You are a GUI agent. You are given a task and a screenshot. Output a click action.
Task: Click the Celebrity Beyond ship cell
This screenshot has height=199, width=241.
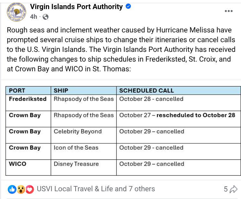[x=78, y=131]
